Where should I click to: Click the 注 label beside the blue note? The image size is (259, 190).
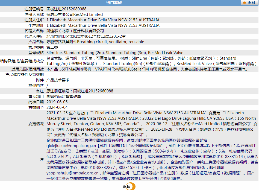pos(42,159)
